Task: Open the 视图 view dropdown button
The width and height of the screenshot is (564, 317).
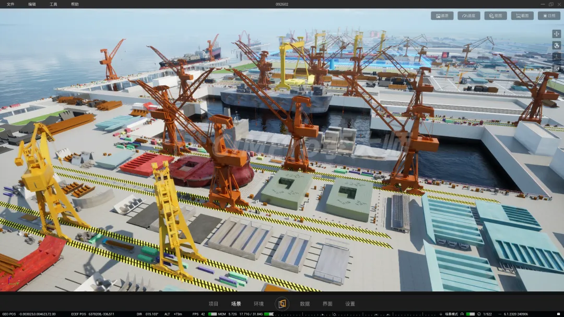Action: [x=495, y=16]
